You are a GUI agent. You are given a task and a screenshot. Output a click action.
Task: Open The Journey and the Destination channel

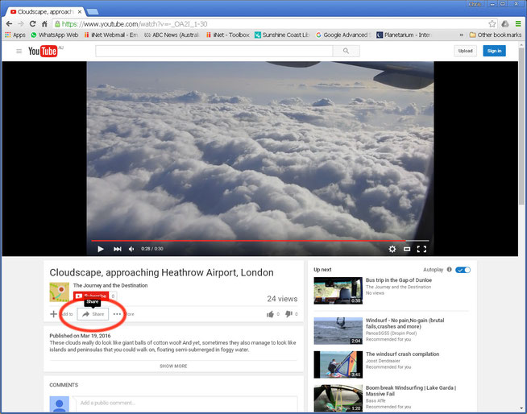[110, 285]
